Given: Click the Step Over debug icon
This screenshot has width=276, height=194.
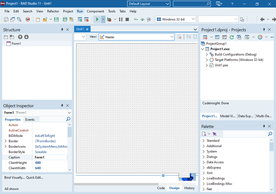Looking at the screenshot, I should click(142, 19).
